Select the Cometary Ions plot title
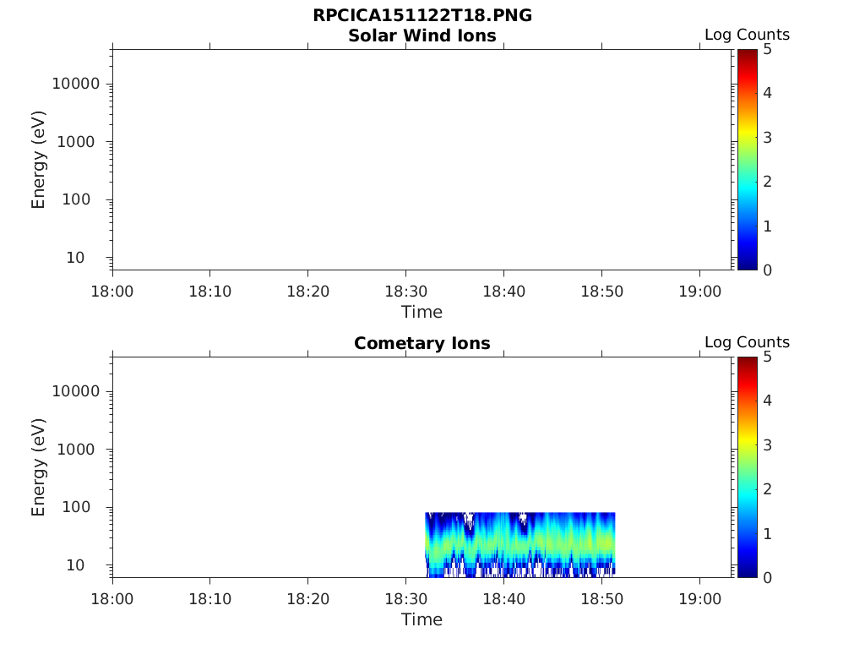Viewport: 865px width, 649px height. tap(422, 343)
